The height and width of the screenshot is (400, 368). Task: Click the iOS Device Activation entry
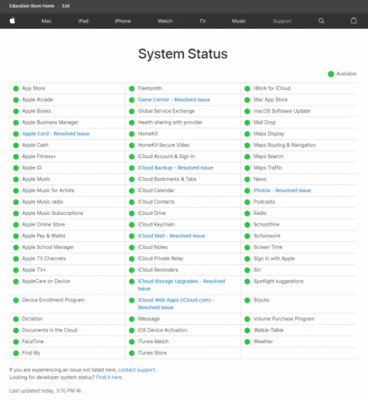point(162,330)
